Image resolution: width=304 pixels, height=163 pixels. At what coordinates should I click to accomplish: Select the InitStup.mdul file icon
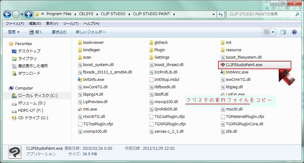[151, 79]
